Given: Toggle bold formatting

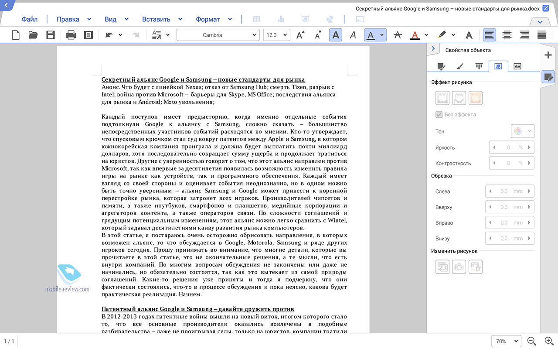Looking at the screenshot, I should pos(336,35).
